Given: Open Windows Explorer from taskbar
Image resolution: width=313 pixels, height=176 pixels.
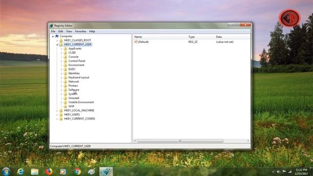Looking at the screenshot, I should click(35, 172).
